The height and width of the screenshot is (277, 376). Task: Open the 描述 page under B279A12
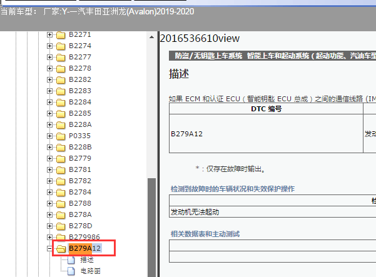pyautogui.click(x=87, y=259)
